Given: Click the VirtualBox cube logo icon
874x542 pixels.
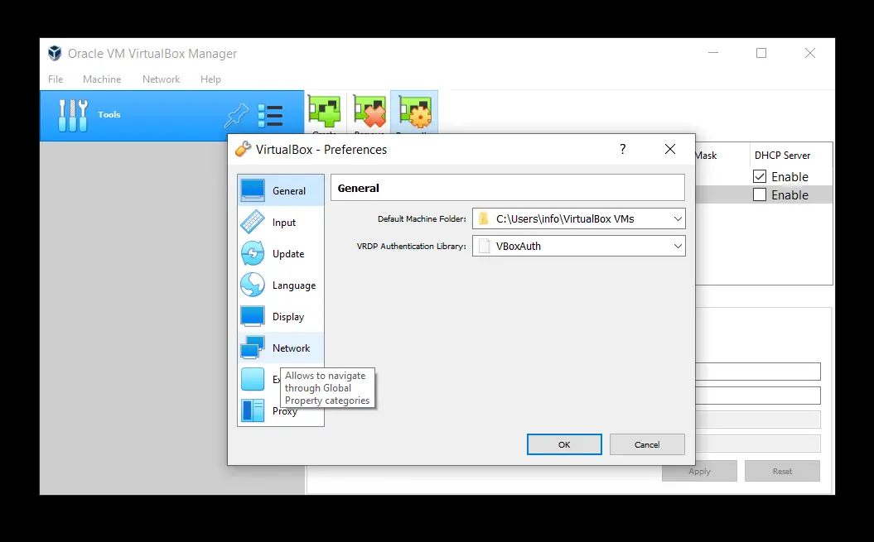Looking at the screenshot, I should pyautogui.click(x=55, y=53).
